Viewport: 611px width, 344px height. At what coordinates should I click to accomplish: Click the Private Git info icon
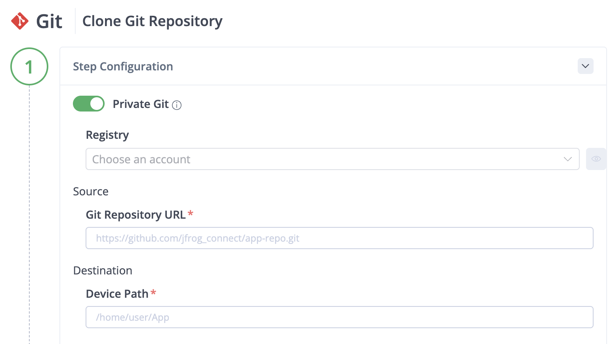pos(177,105)
